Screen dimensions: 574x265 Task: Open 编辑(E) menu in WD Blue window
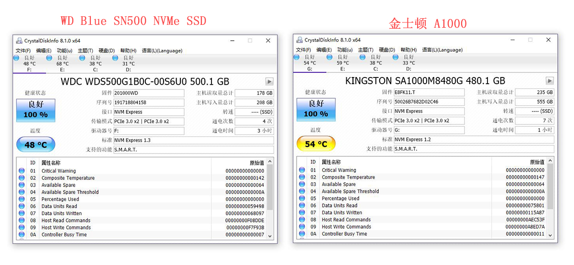44,51
